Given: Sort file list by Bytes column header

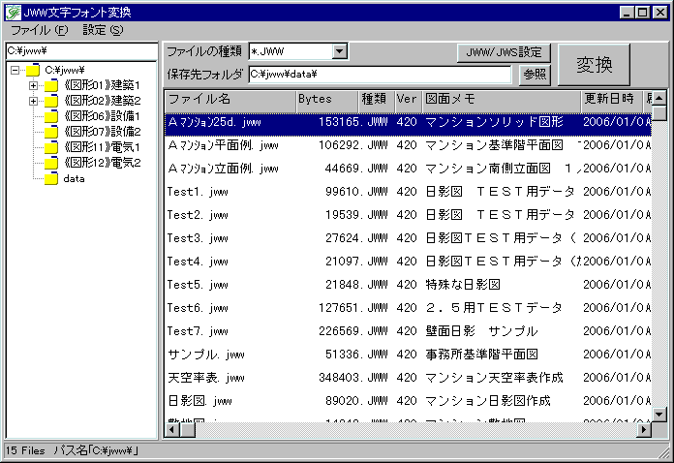Looking at the screenshot, I should [x=325, y=99].
